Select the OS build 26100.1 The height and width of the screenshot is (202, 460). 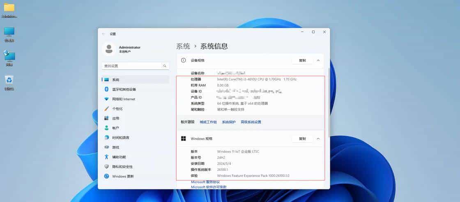click(x=222, y=170)
